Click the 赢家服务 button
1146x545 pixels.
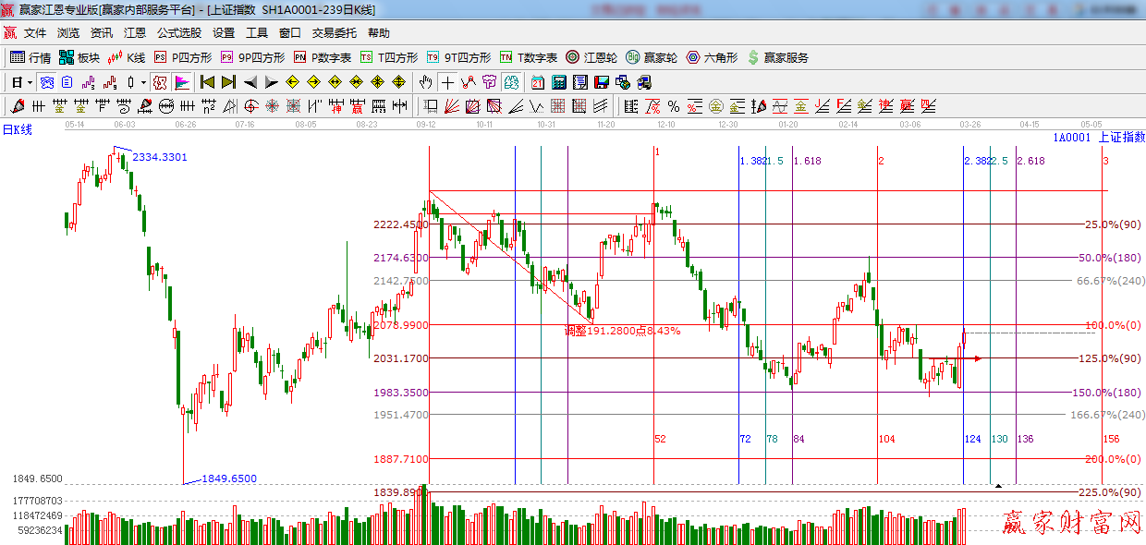[x=777, y=57]
